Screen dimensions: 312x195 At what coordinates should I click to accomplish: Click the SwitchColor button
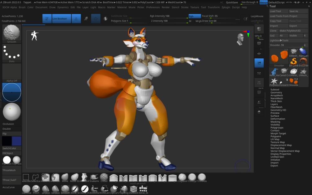[x=11, y=148]
